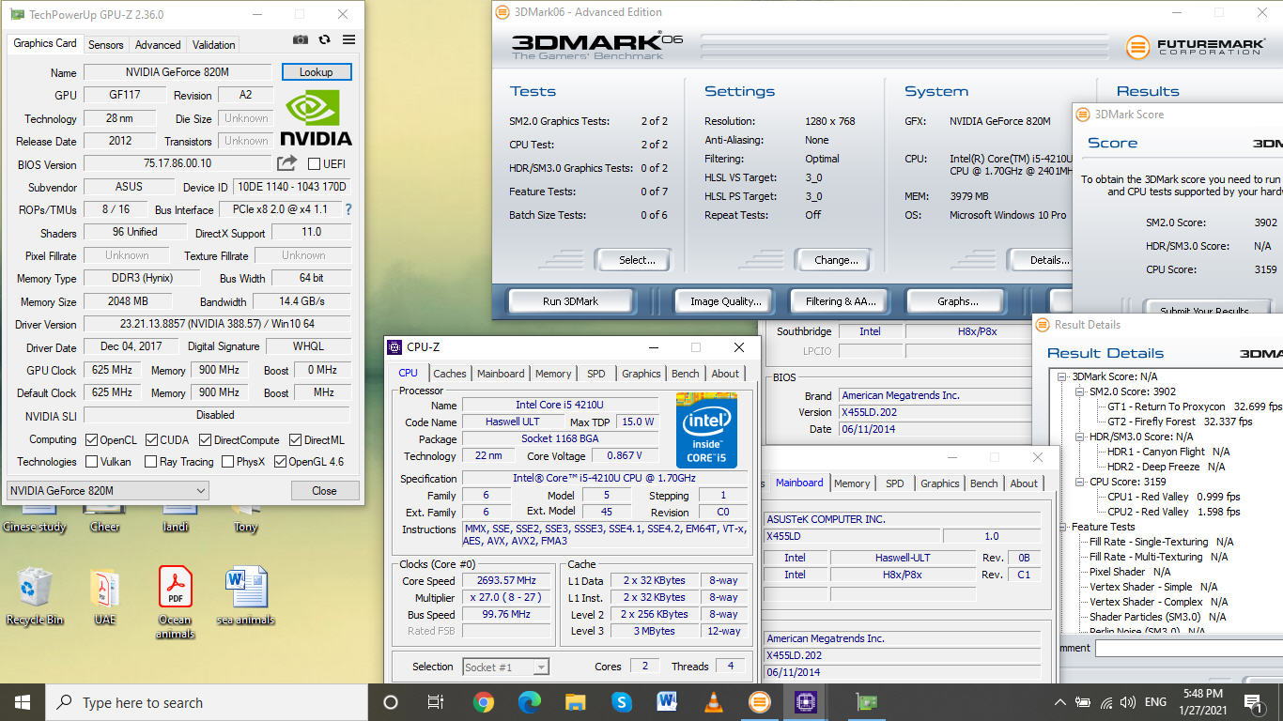Launch Microsoft Edge from taskbar
Image resolution: width=1283 pixels, height=721 pixels.
530,702
